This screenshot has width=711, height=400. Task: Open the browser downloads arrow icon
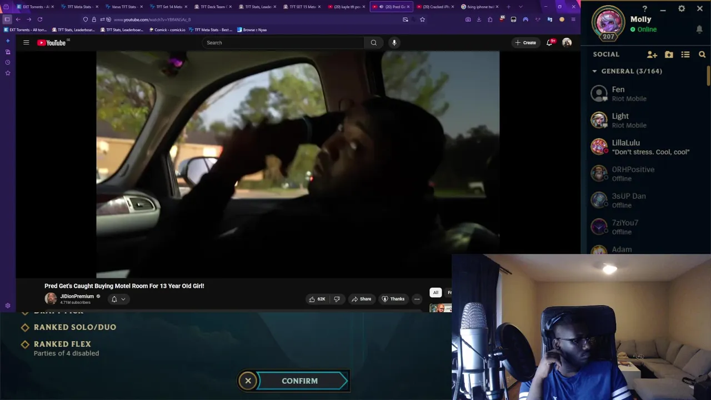point(479,19)
